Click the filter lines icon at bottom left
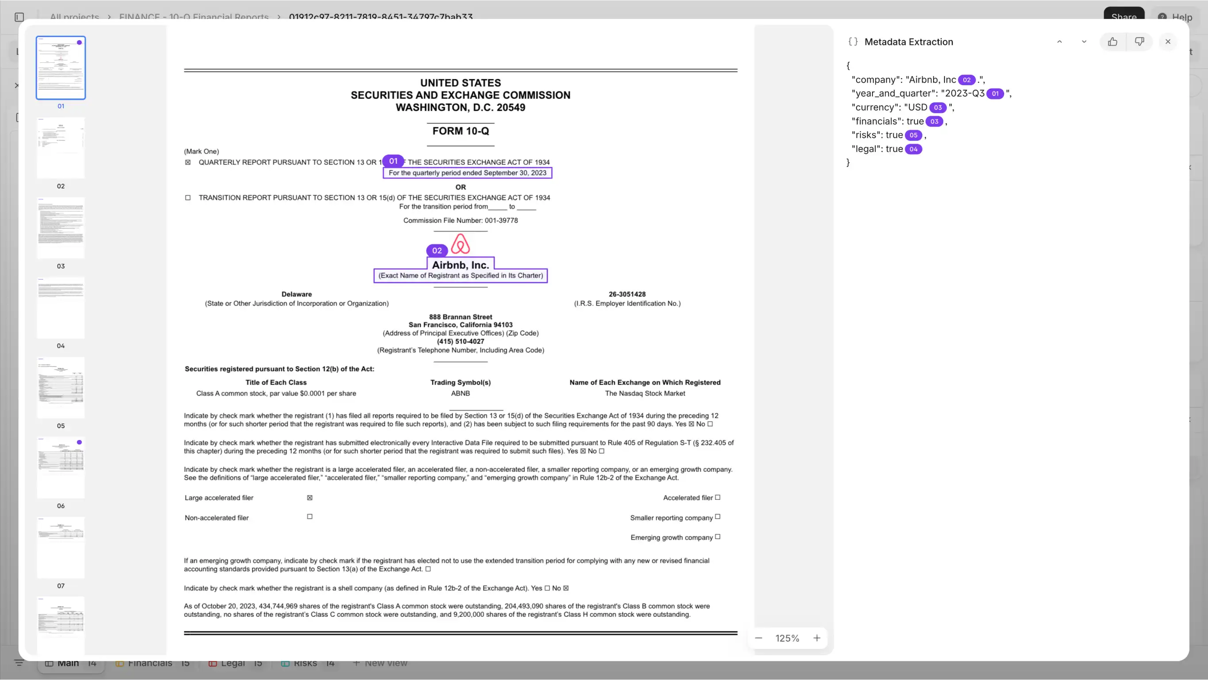The height and width of the screenshot is (680, 1208). tap(19, 663)
